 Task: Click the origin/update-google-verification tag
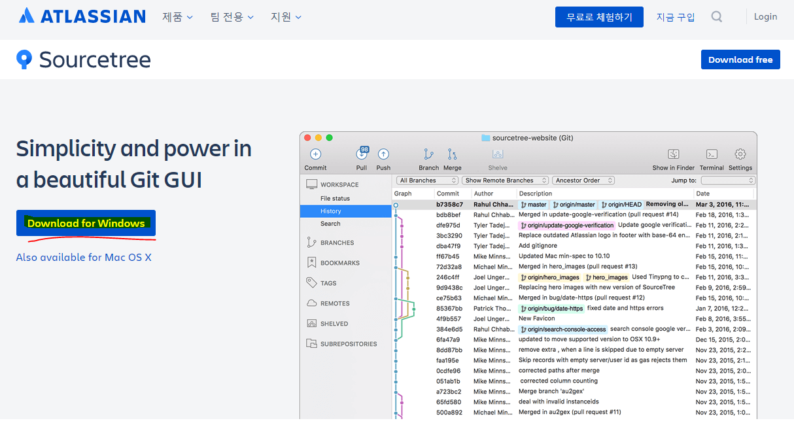coord(567,225)
